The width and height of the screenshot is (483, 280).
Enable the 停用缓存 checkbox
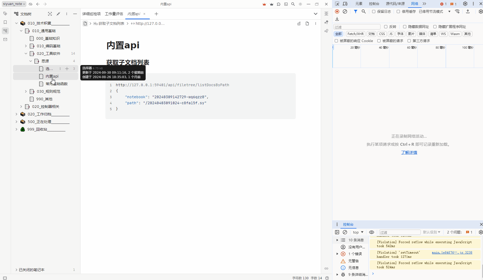pos(398,11)
